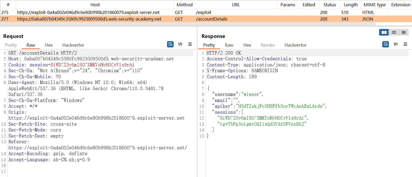Screen dimensions: 412x177
Task: Toggle word wrap icon in Request panel
Action: point(170,44)
